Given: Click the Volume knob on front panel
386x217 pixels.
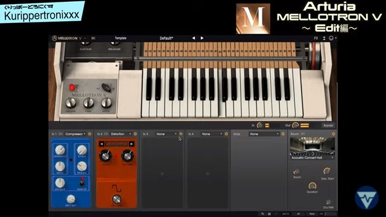Looking at the screenshot, I should click(71, 103).
